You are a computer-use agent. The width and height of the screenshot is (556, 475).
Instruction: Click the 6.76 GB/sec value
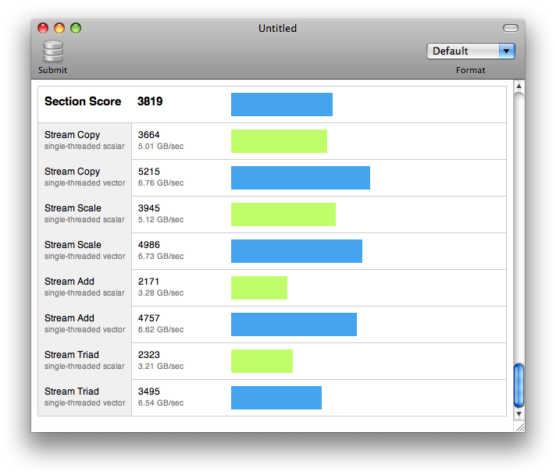[x=161, y=183]
